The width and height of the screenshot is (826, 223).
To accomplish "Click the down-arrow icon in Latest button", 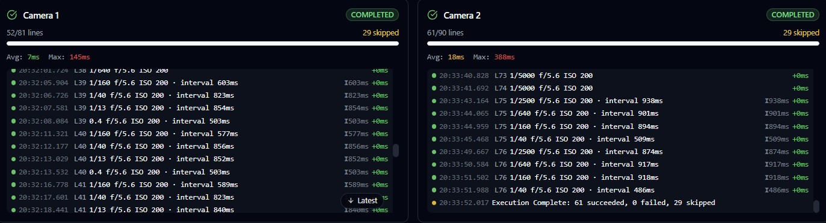I will pyautogui.click(x=351, y=201).
